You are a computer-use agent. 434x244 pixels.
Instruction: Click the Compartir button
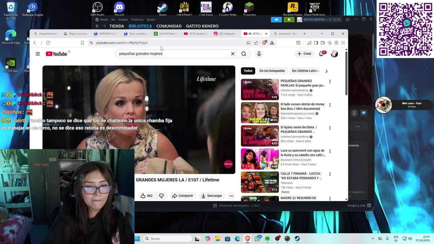[x=182, y=196]
